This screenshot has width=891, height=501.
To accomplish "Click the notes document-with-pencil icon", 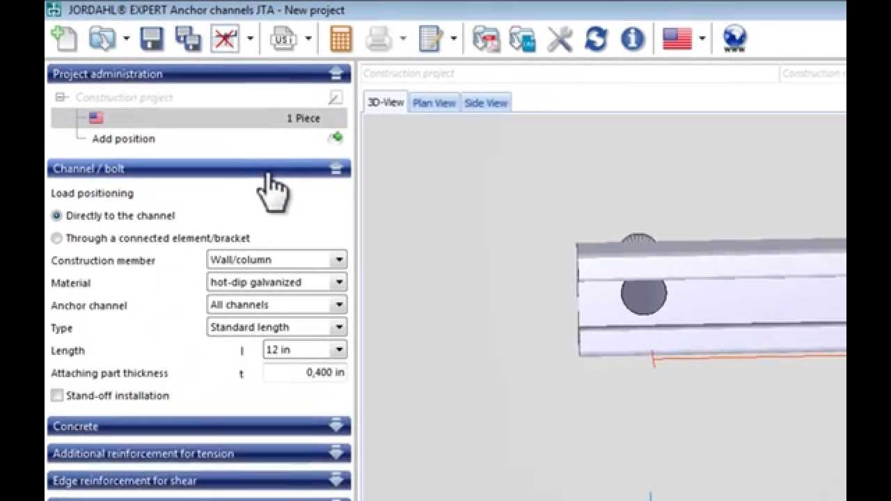I will point(431,38).
